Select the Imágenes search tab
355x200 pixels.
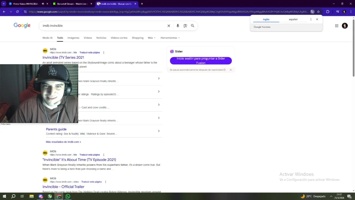(73, 38)
